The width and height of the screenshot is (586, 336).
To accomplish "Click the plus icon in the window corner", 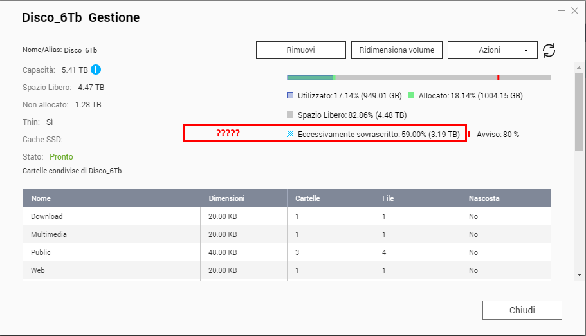I will 562,11.
